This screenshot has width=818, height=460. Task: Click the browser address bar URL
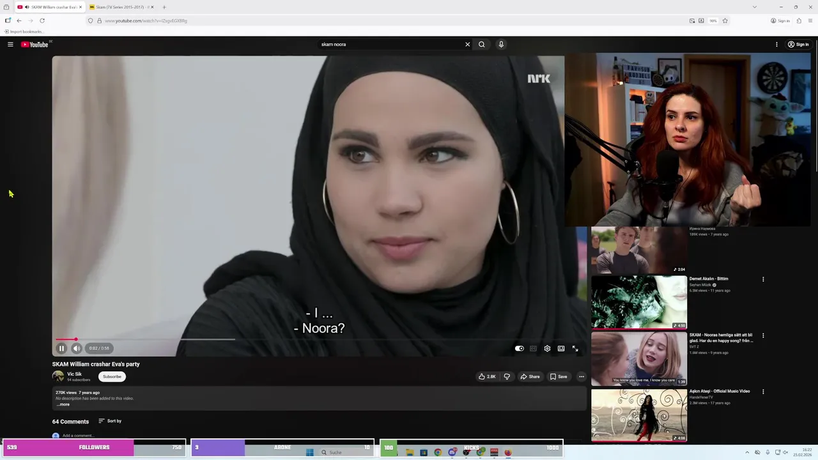pyautogui.click(x=146, y=20)
